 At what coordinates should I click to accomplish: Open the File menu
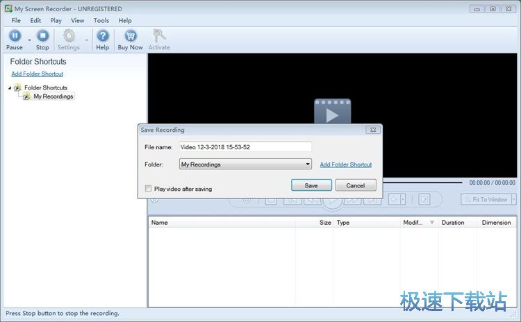tap(16, 20)
